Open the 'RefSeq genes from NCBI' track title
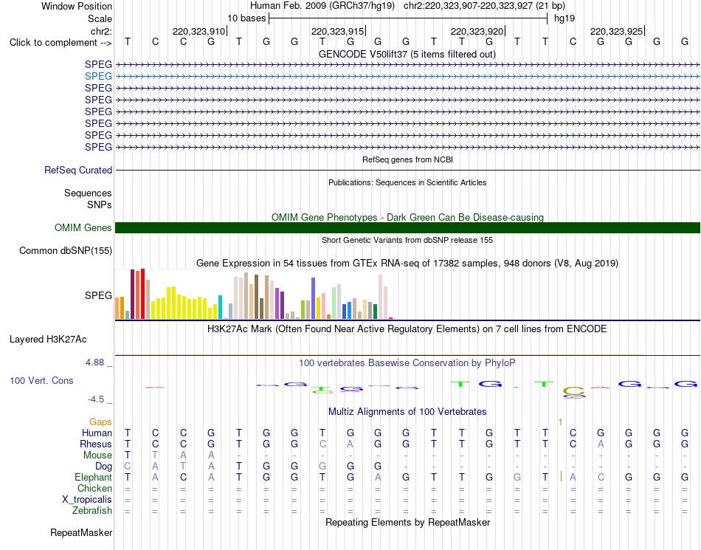Viewport: 701px width, 550px height. [x=407, y=159]
